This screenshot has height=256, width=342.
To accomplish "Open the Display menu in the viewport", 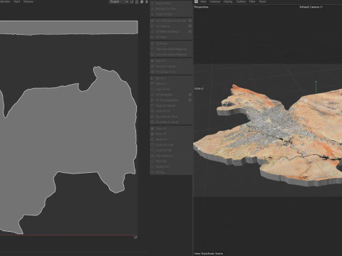I will click(x=228, y=1).
